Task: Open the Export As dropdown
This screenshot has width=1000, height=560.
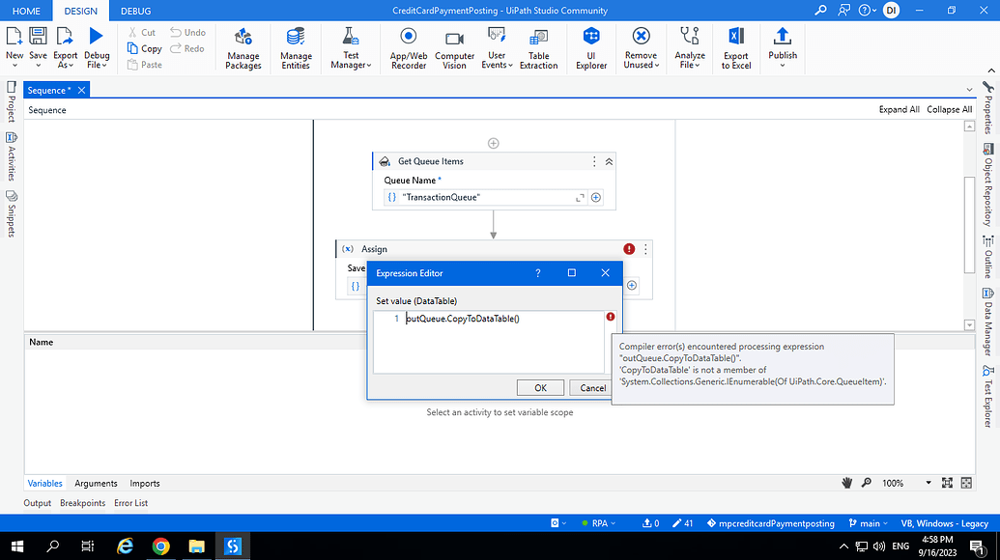Action: [65, 48]
